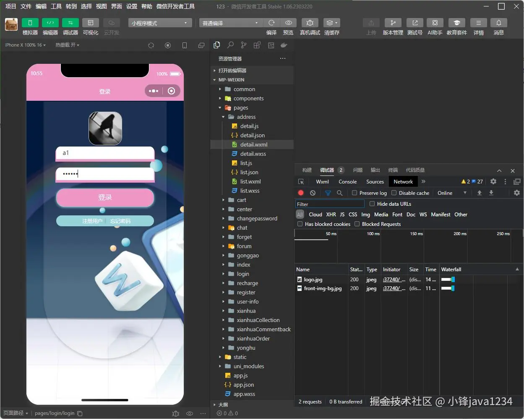
Task: Open the Online throttling dropdown
Action: 452,193
